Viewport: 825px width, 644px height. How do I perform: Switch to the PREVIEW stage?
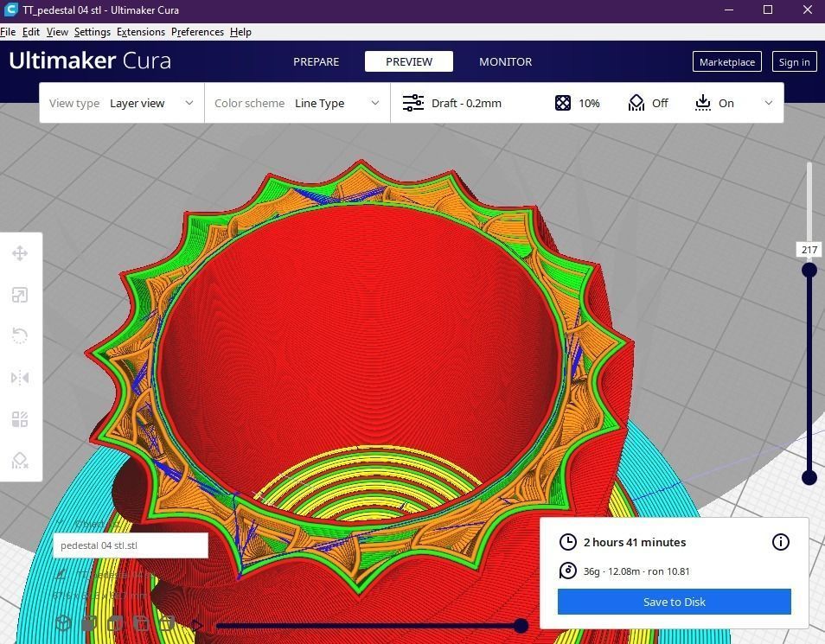tap(409, 61)
